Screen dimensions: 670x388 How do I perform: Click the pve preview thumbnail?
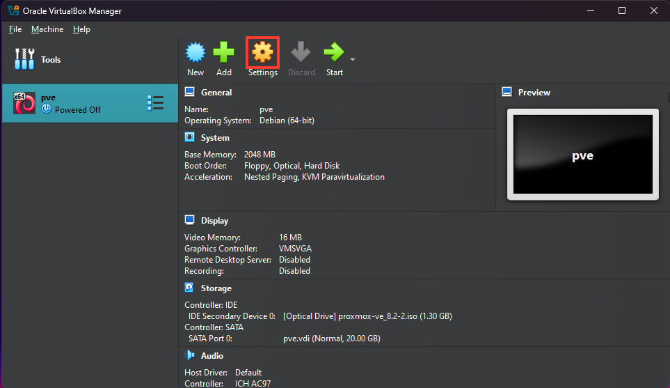point(582,155)
